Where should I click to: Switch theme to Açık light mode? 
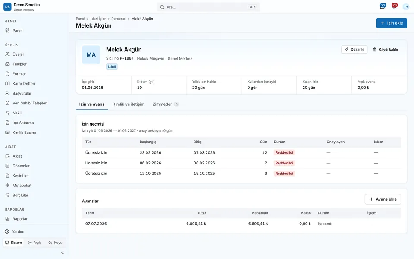pyautogui.click(x=34, y=243)
